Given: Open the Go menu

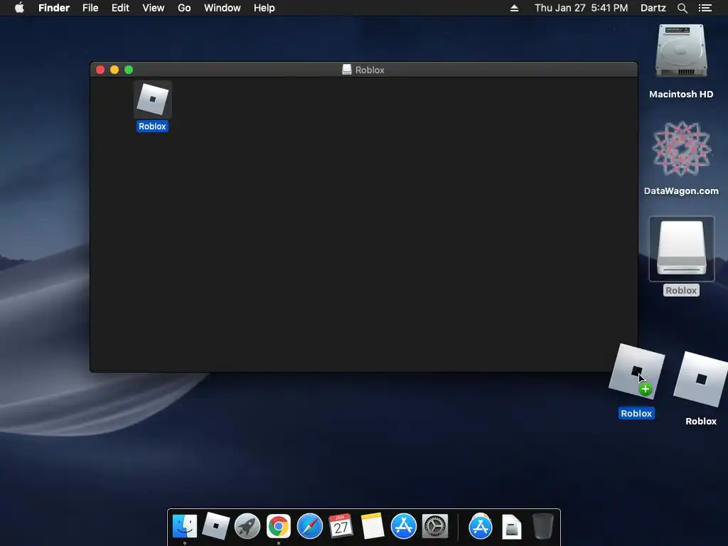Looking at the screenshot, I should click(184, 8).
